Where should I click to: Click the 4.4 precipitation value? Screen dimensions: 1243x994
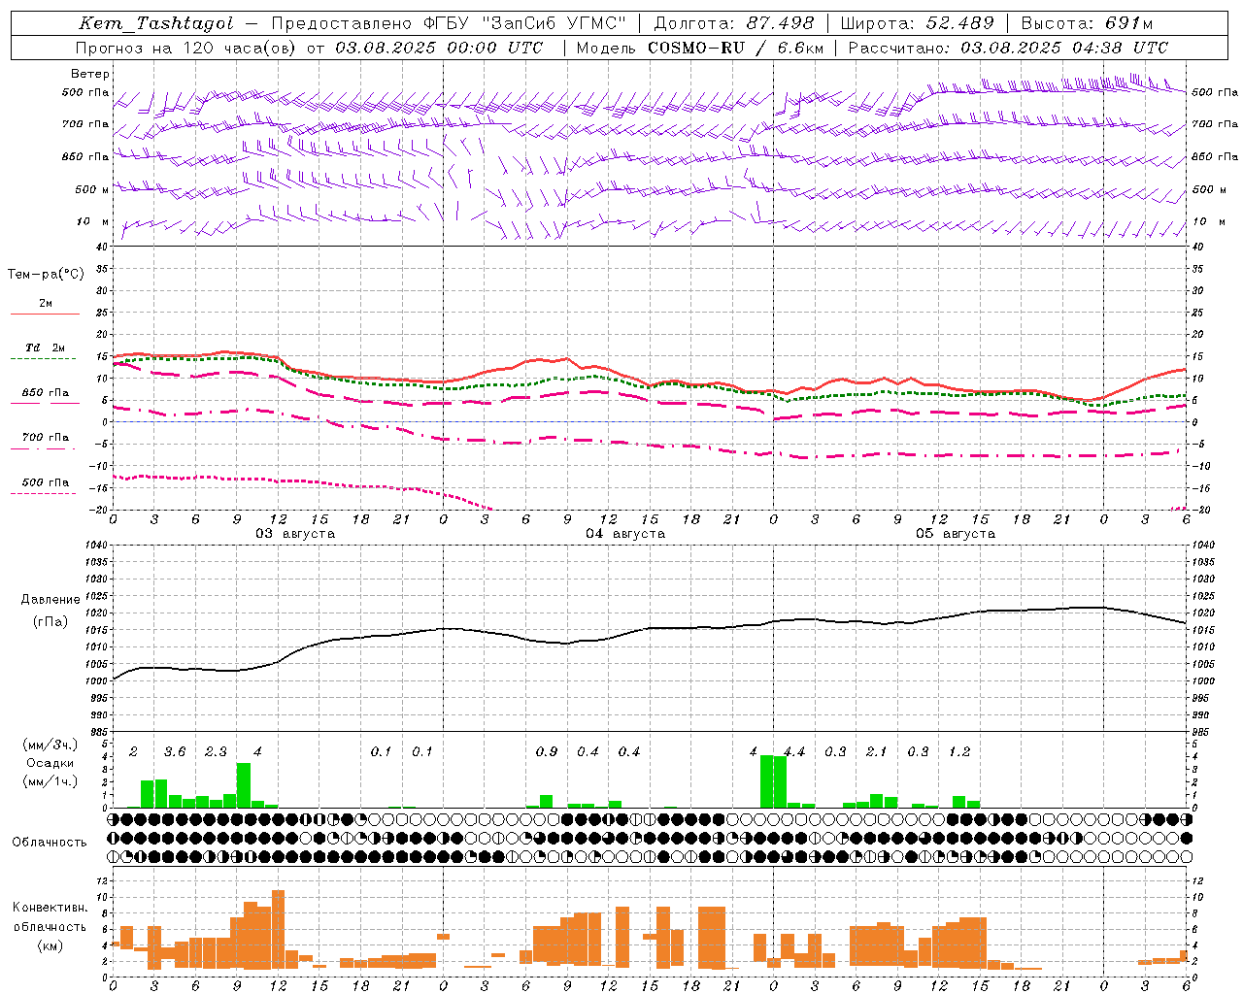click(794, 752)
